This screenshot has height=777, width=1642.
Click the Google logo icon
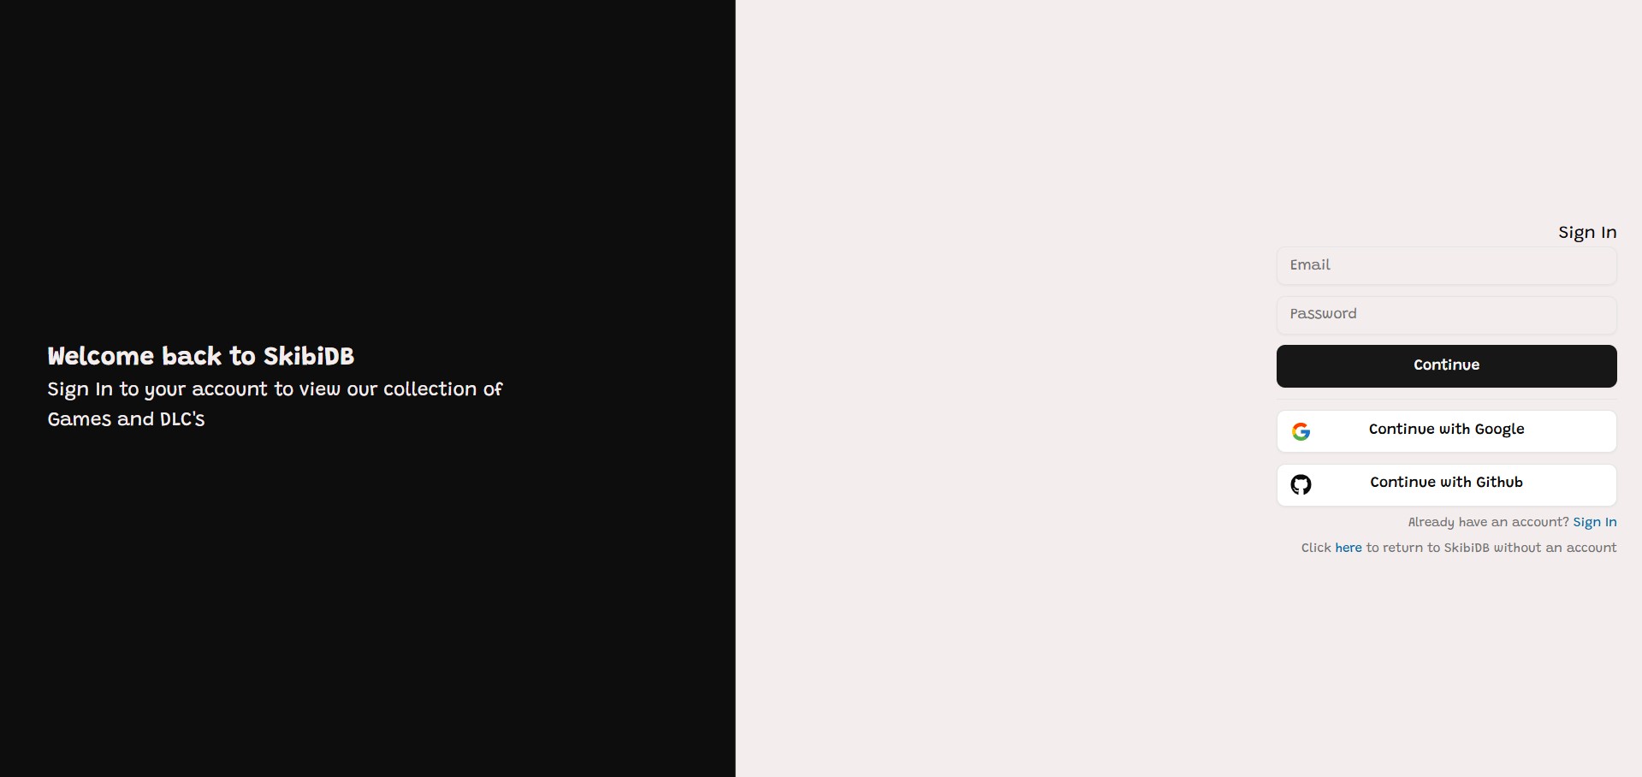coord(1301,431)
